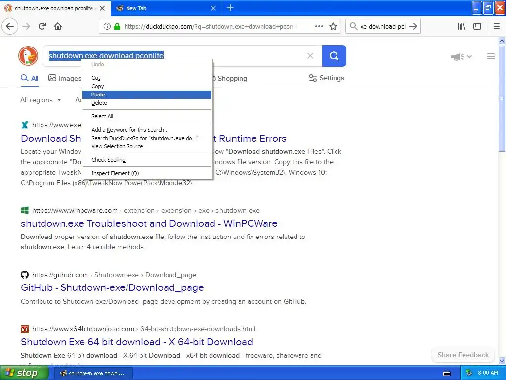Click the x64bitdownload favicon
Image resolution: width=506 pixels, height=380 pixels.
[x=25, y=329]
